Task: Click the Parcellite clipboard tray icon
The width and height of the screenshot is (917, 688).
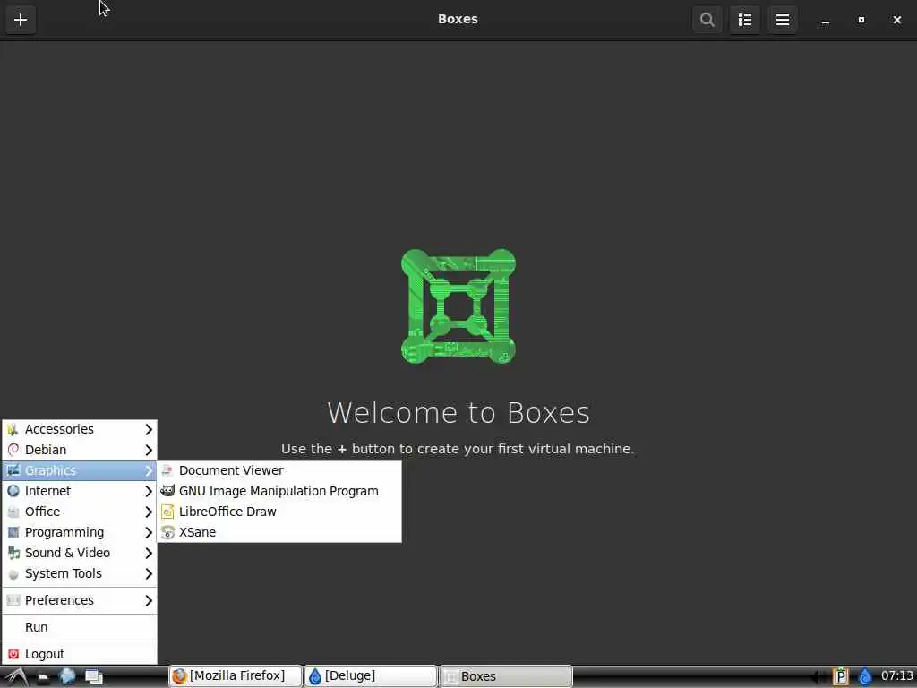Action: [x=840, y=676]
